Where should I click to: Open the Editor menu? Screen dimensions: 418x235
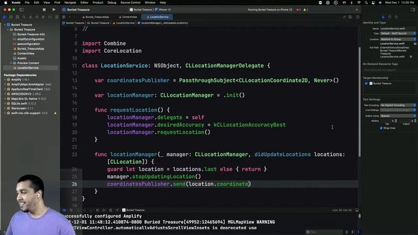coord(84,3)
